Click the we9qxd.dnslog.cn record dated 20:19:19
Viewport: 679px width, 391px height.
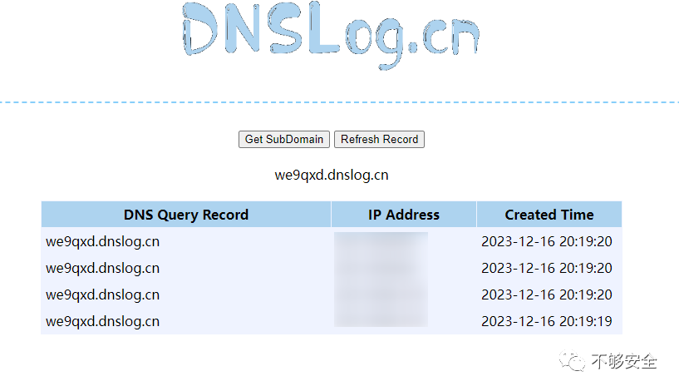(x=102, y=321)
